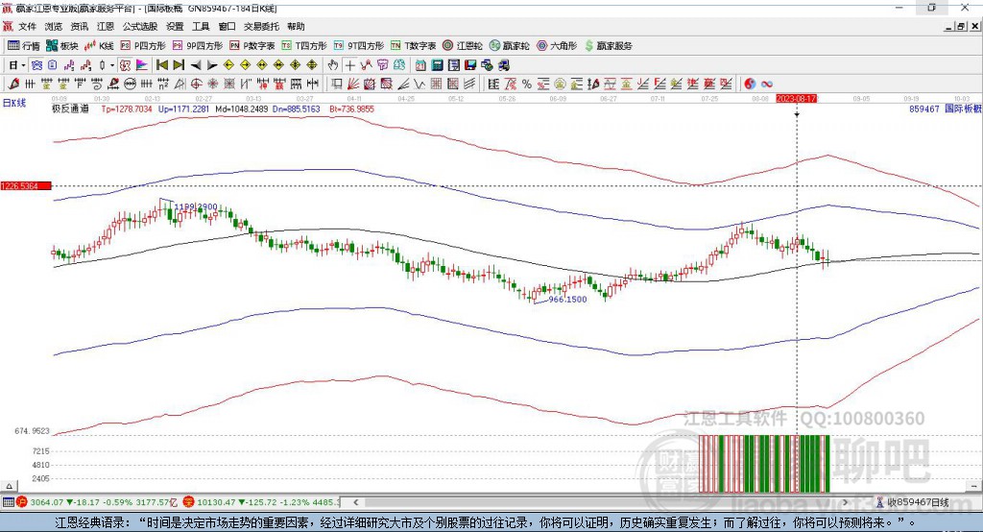Click the 1226.5364 red price tag
The width and height of the screenshot is (983, 532).
pos(26,186)
